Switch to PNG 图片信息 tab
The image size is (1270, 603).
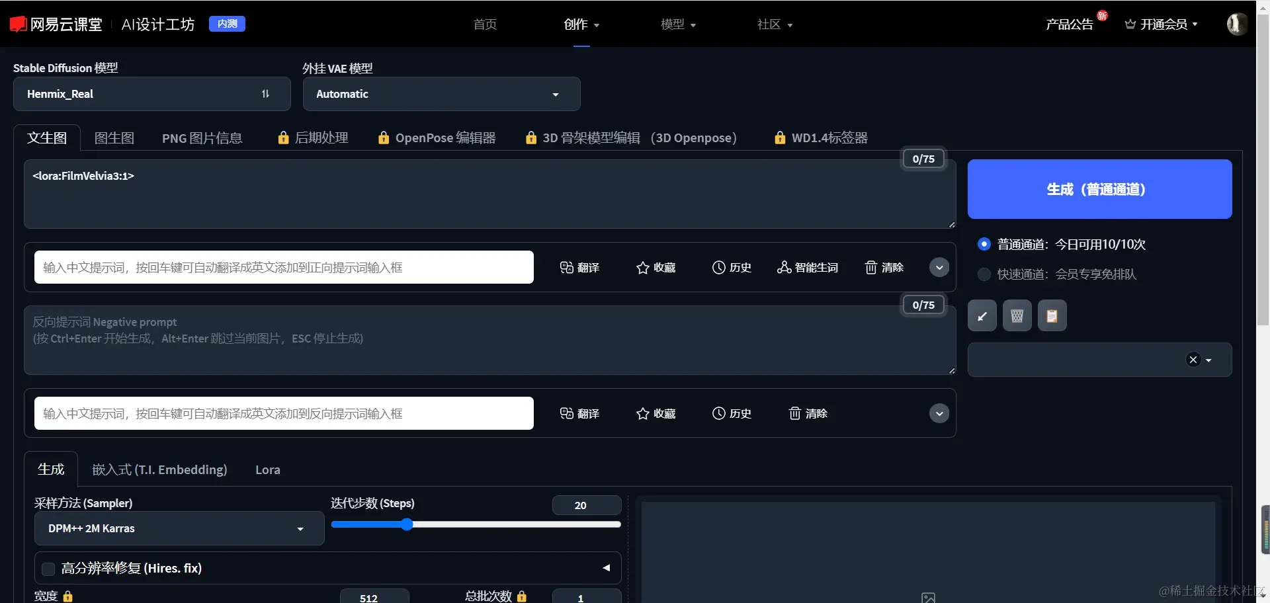(202, 138)
